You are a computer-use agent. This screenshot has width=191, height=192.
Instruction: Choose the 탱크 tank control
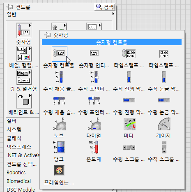pos(59,147)
